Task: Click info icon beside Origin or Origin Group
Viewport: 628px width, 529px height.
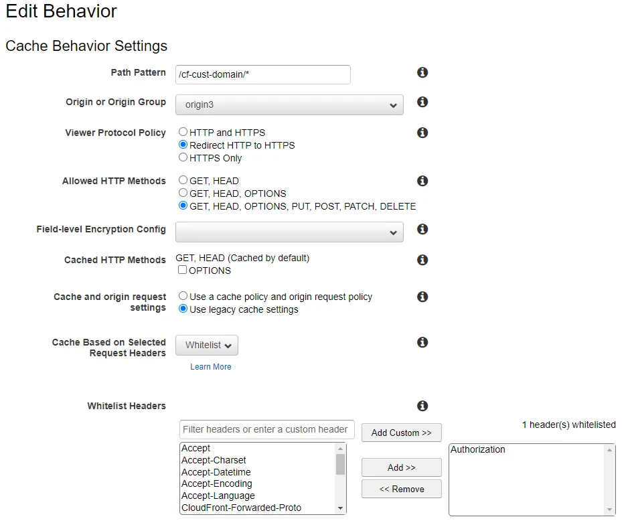Action: click(x=422, y=102)
